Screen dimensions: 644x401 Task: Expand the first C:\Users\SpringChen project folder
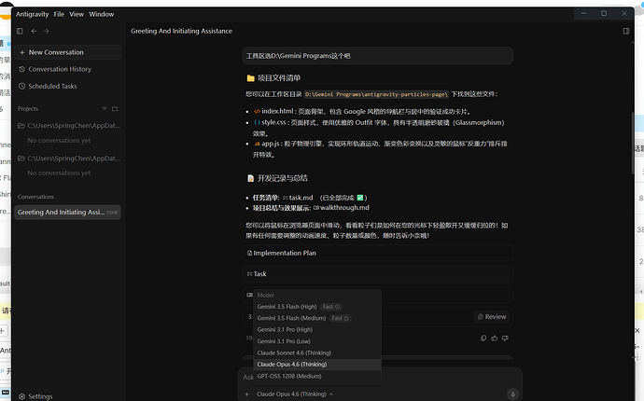68,126
